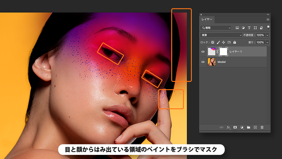Lock all padlock icon
Screen dimensions: 282x159
234,42
